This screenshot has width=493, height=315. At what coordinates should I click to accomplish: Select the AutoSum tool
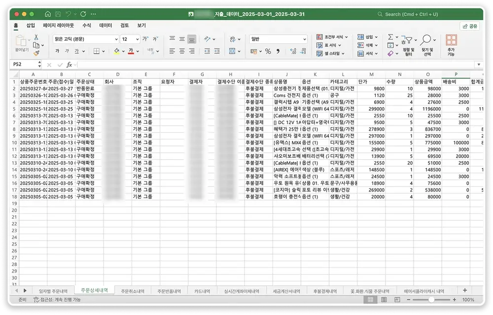(391, 36)
